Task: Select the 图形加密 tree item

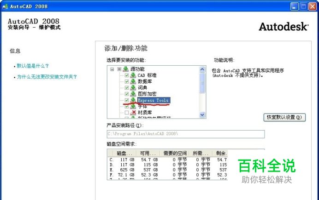Action: coord(147,94)
